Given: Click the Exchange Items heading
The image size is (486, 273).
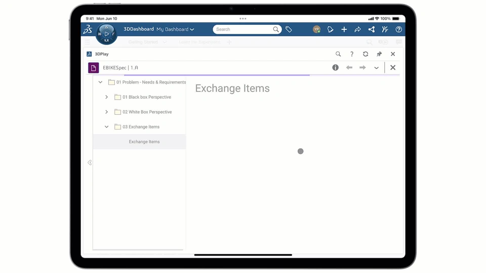Looking at the screenshot, I should (232, 88).
